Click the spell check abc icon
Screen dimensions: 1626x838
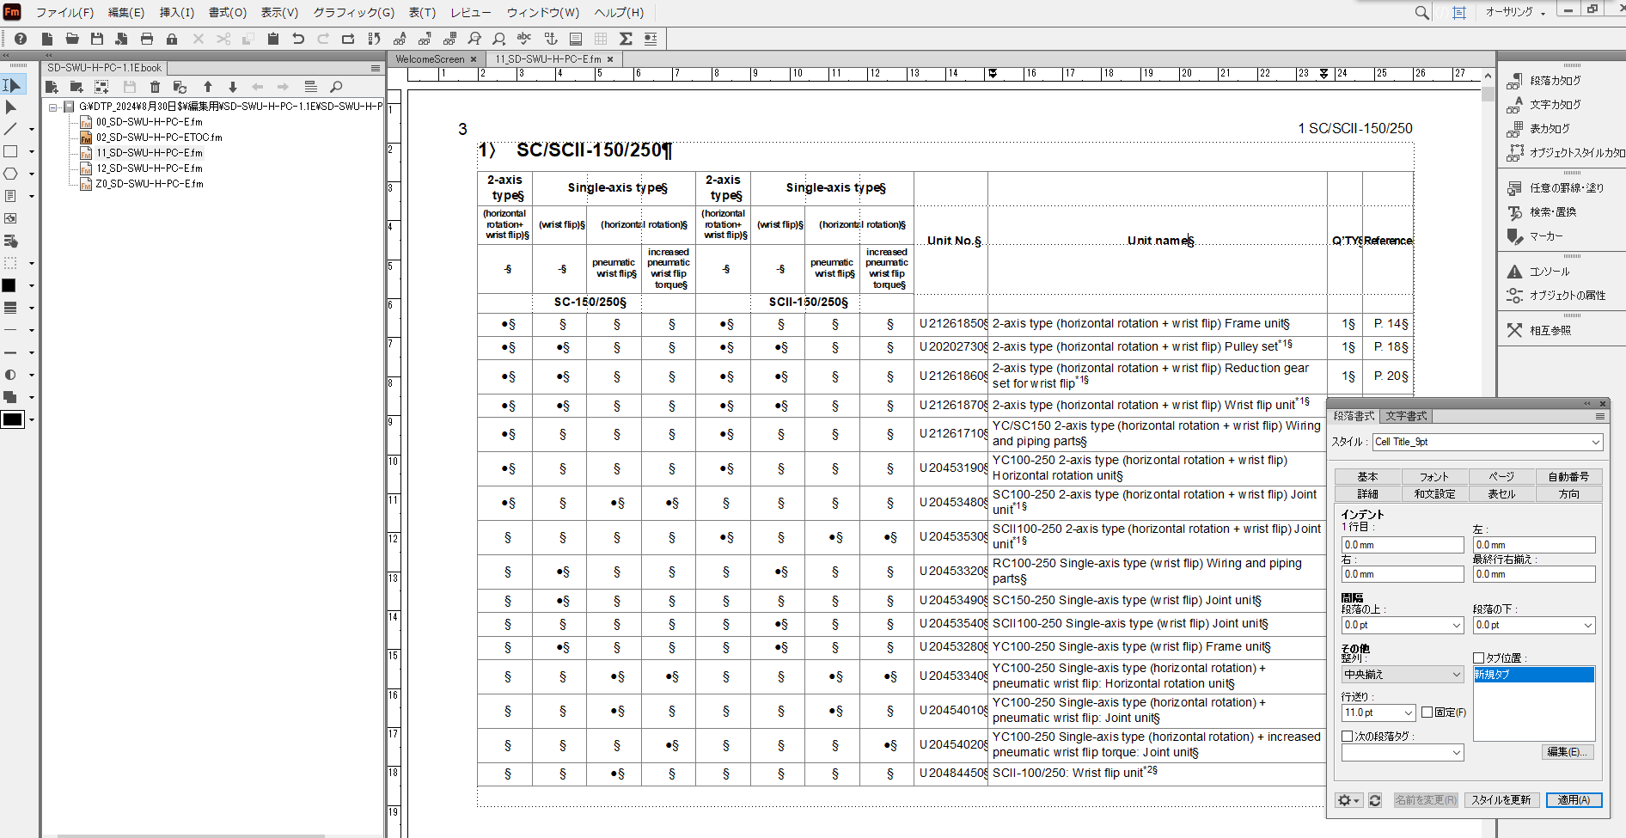[x=524, y=39]
